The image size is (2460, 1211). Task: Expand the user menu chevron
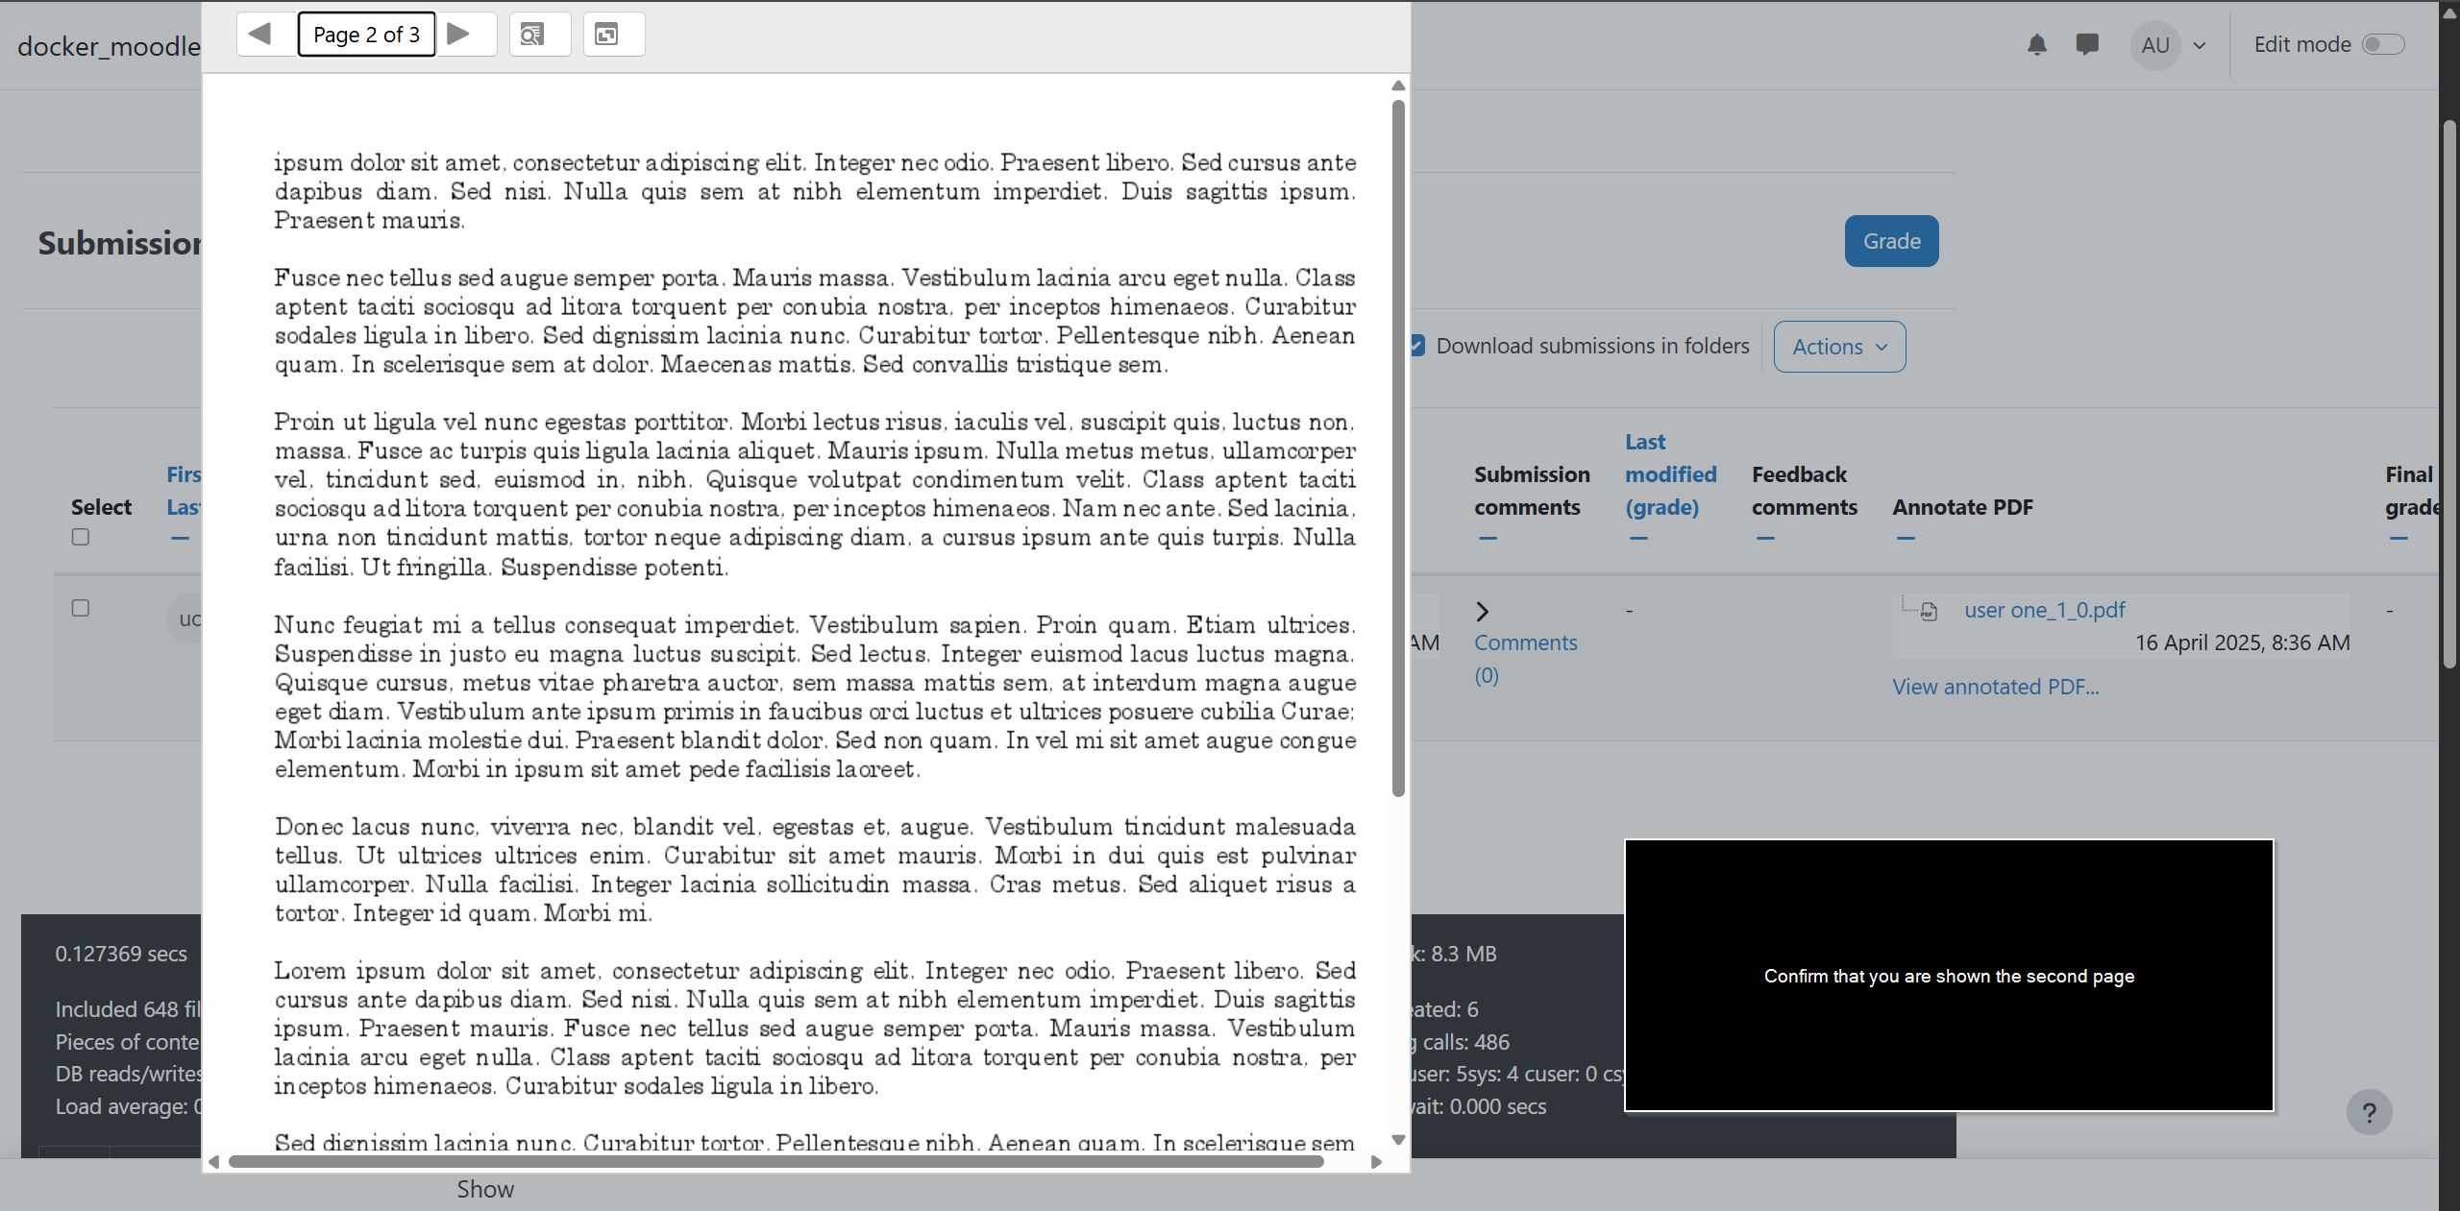2199,45
